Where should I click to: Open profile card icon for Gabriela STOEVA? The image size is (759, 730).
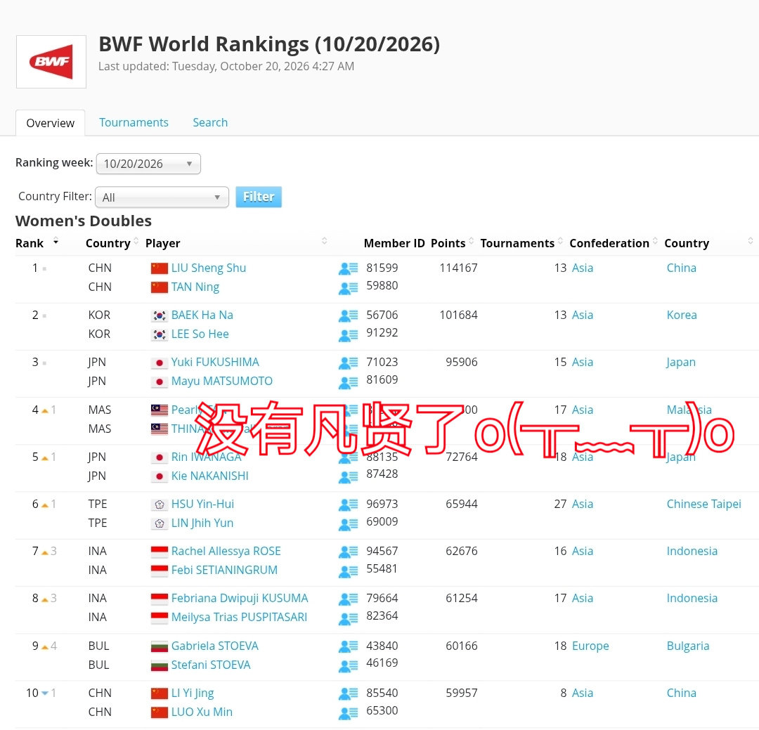(348, 646)
